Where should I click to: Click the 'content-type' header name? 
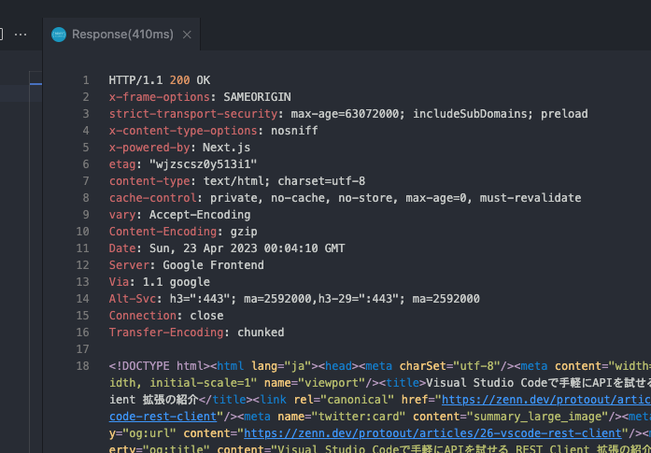click(x=149, y=181)
